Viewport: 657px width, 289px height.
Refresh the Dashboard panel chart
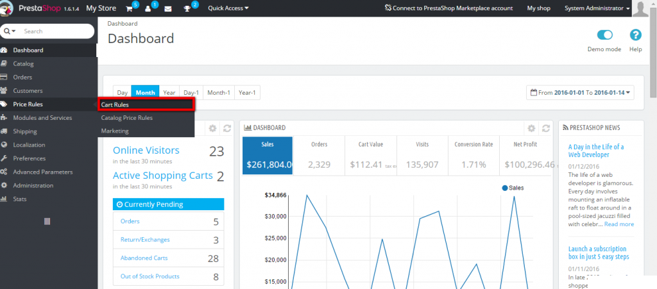(545, 128)
